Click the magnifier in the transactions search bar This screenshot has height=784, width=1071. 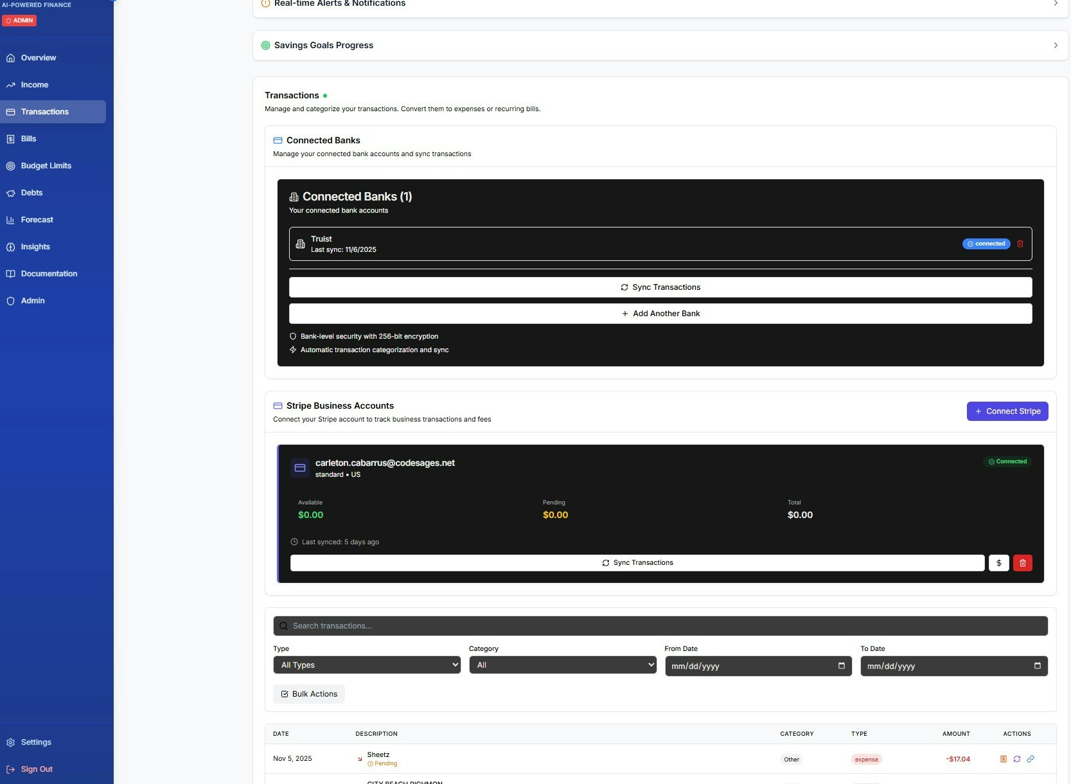click(x=283, y=625)
